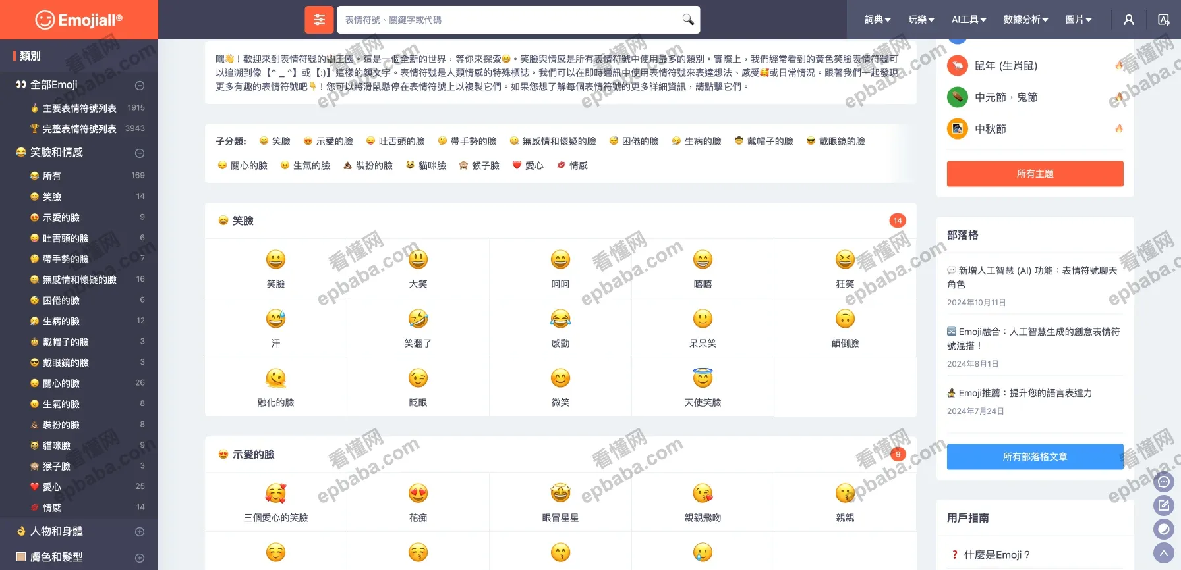Open the 詞典 menu
Screen dimensions: 1181x570
point(878,20)
